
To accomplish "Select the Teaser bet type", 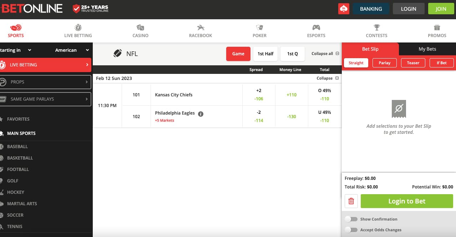I will coord(413,63).
